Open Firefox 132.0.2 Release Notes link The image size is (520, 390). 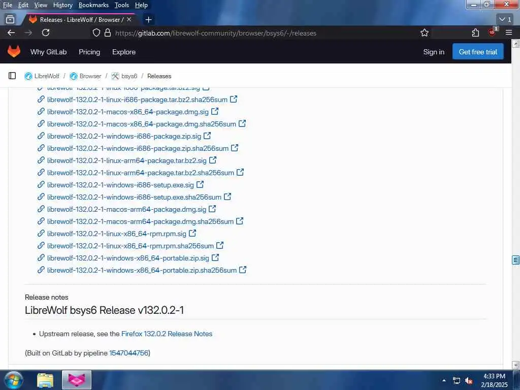167,334
